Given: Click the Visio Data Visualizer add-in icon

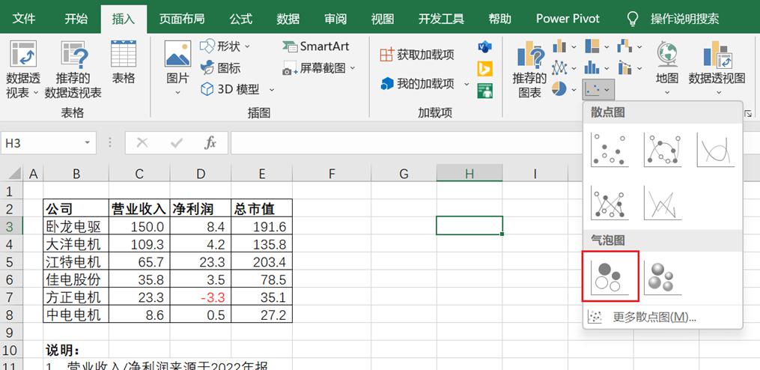Looking at the screenshot, I should pyautogui.click(x=484, y=47).
